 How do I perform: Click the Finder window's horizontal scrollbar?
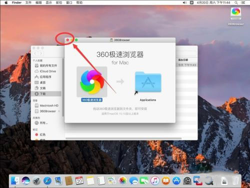click(123, 138)
